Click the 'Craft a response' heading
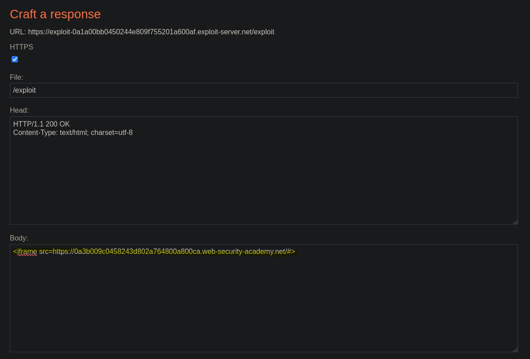This screenshot has height=359, width=530. (x=55, y=14)
